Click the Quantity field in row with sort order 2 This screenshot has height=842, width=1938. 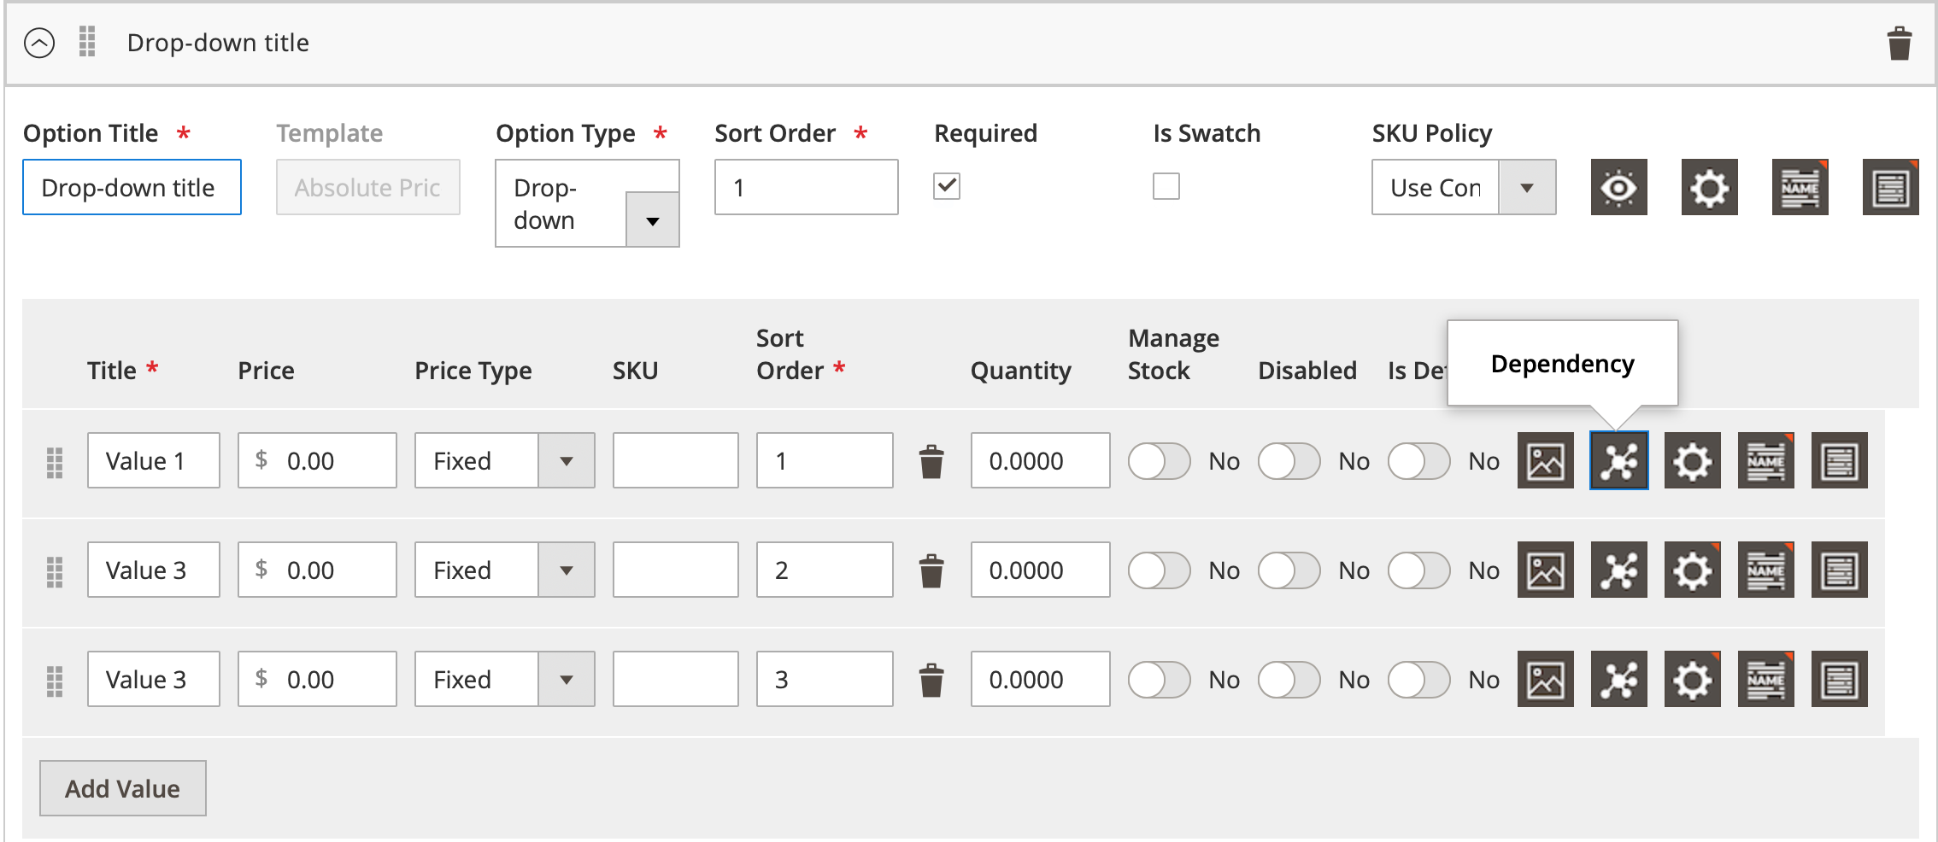click(1040, 570)
